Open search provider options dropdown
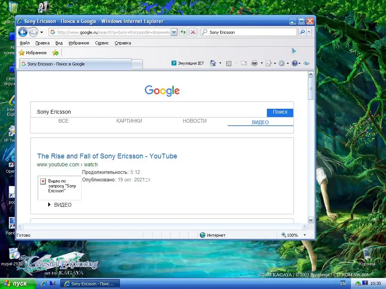The width and height of the screenshot is (386, 289). [x=309, y=32]
